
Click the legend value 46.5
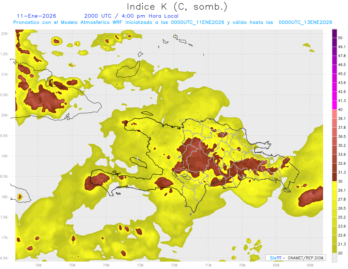(x=342, y=65)
